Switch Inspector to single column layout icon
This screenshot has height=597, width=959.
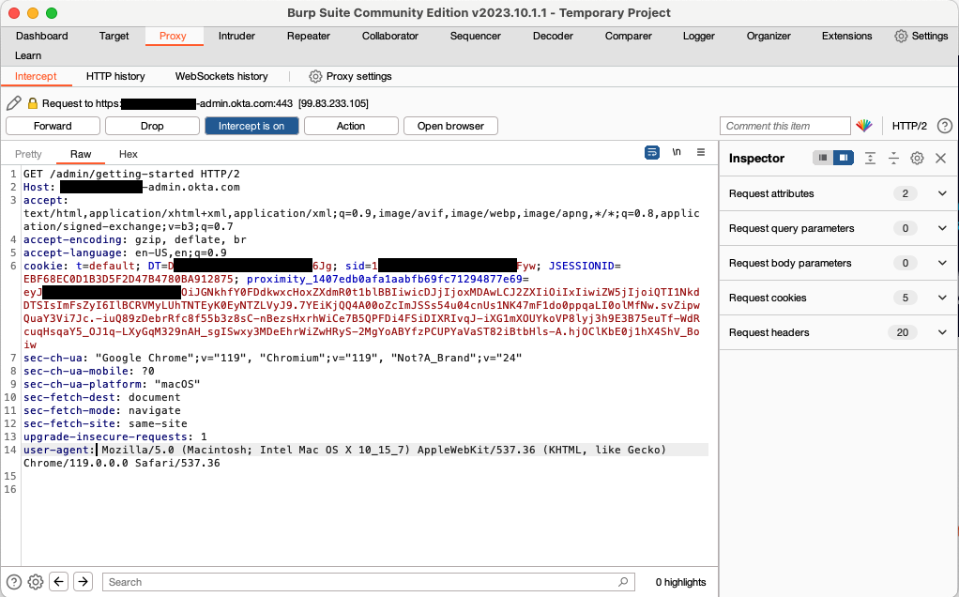823,158
